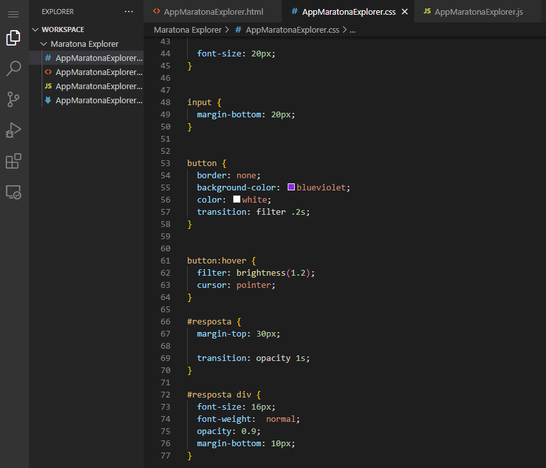Open the Source Control panel
Viewport: 546px width, 468px height.
coord(13,99)
